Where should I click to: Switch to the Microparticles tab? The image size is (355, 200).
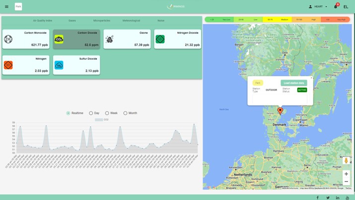click(x=102, y=21)
